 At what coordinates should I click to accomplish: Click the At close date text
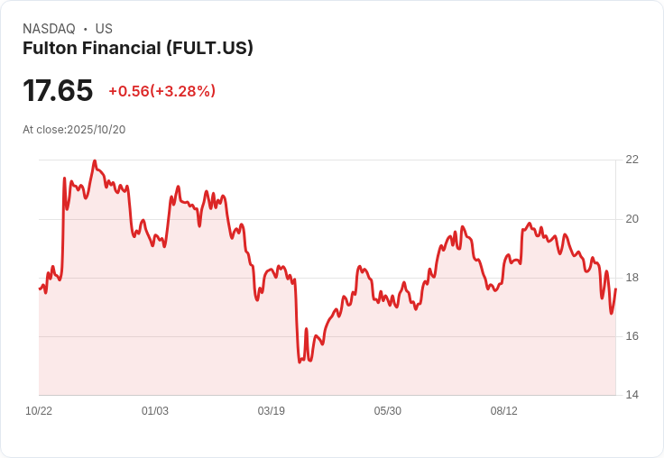click(x=74, y=130)
